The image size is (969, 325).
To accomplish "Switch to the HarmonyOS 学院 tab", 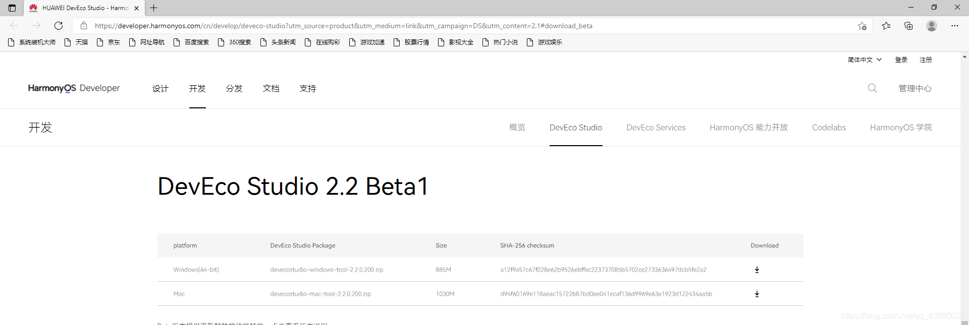I will 901,127.
